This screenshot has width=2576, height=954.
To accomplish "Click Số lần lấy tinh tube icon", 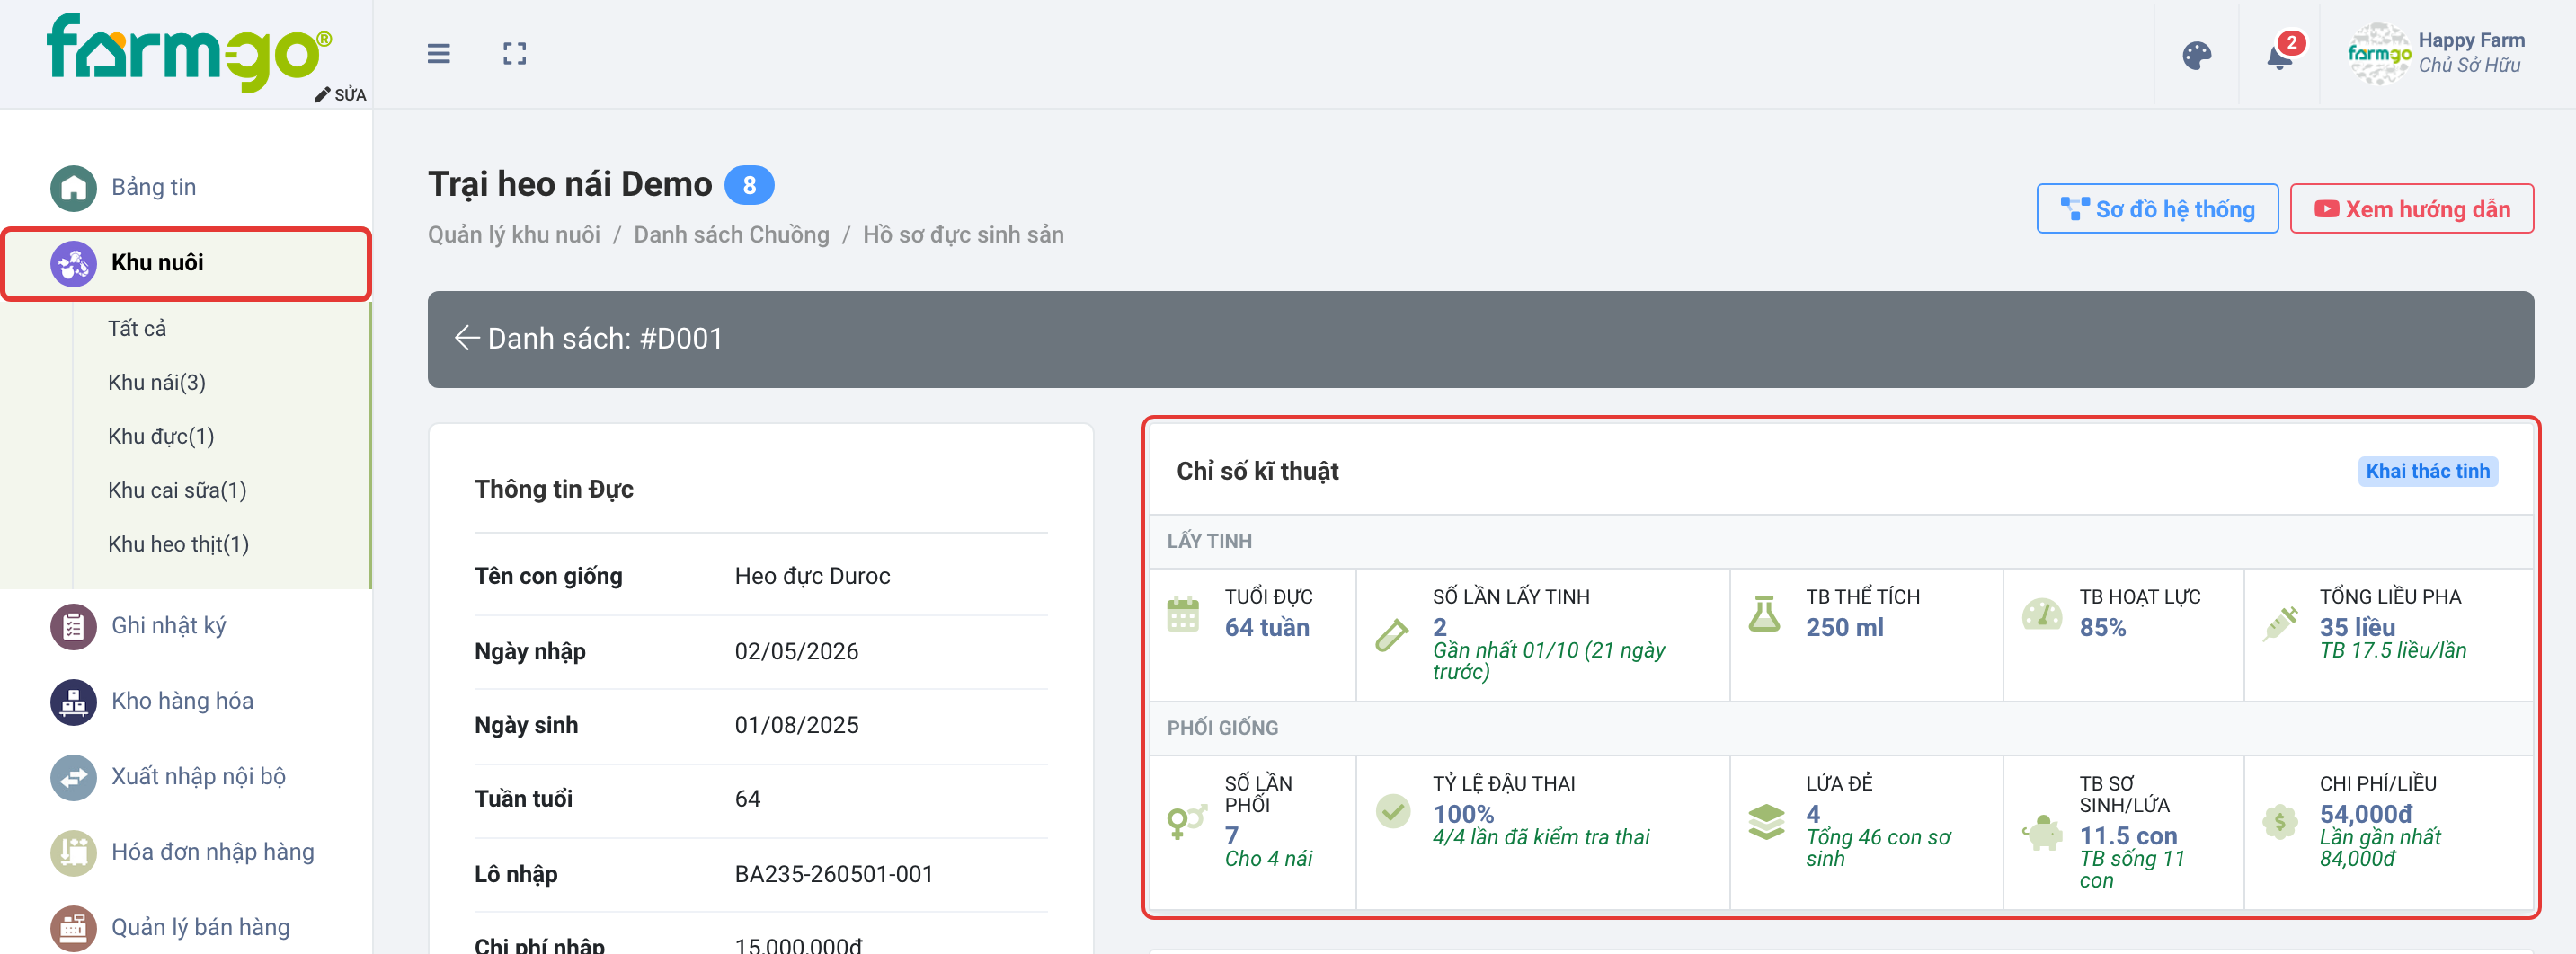I will tap(1391, 634).
